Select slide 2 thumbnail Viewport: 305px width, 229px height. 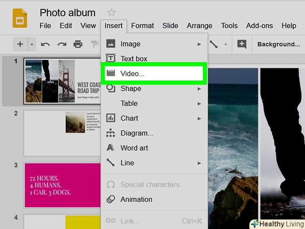[x=62, y=133]
